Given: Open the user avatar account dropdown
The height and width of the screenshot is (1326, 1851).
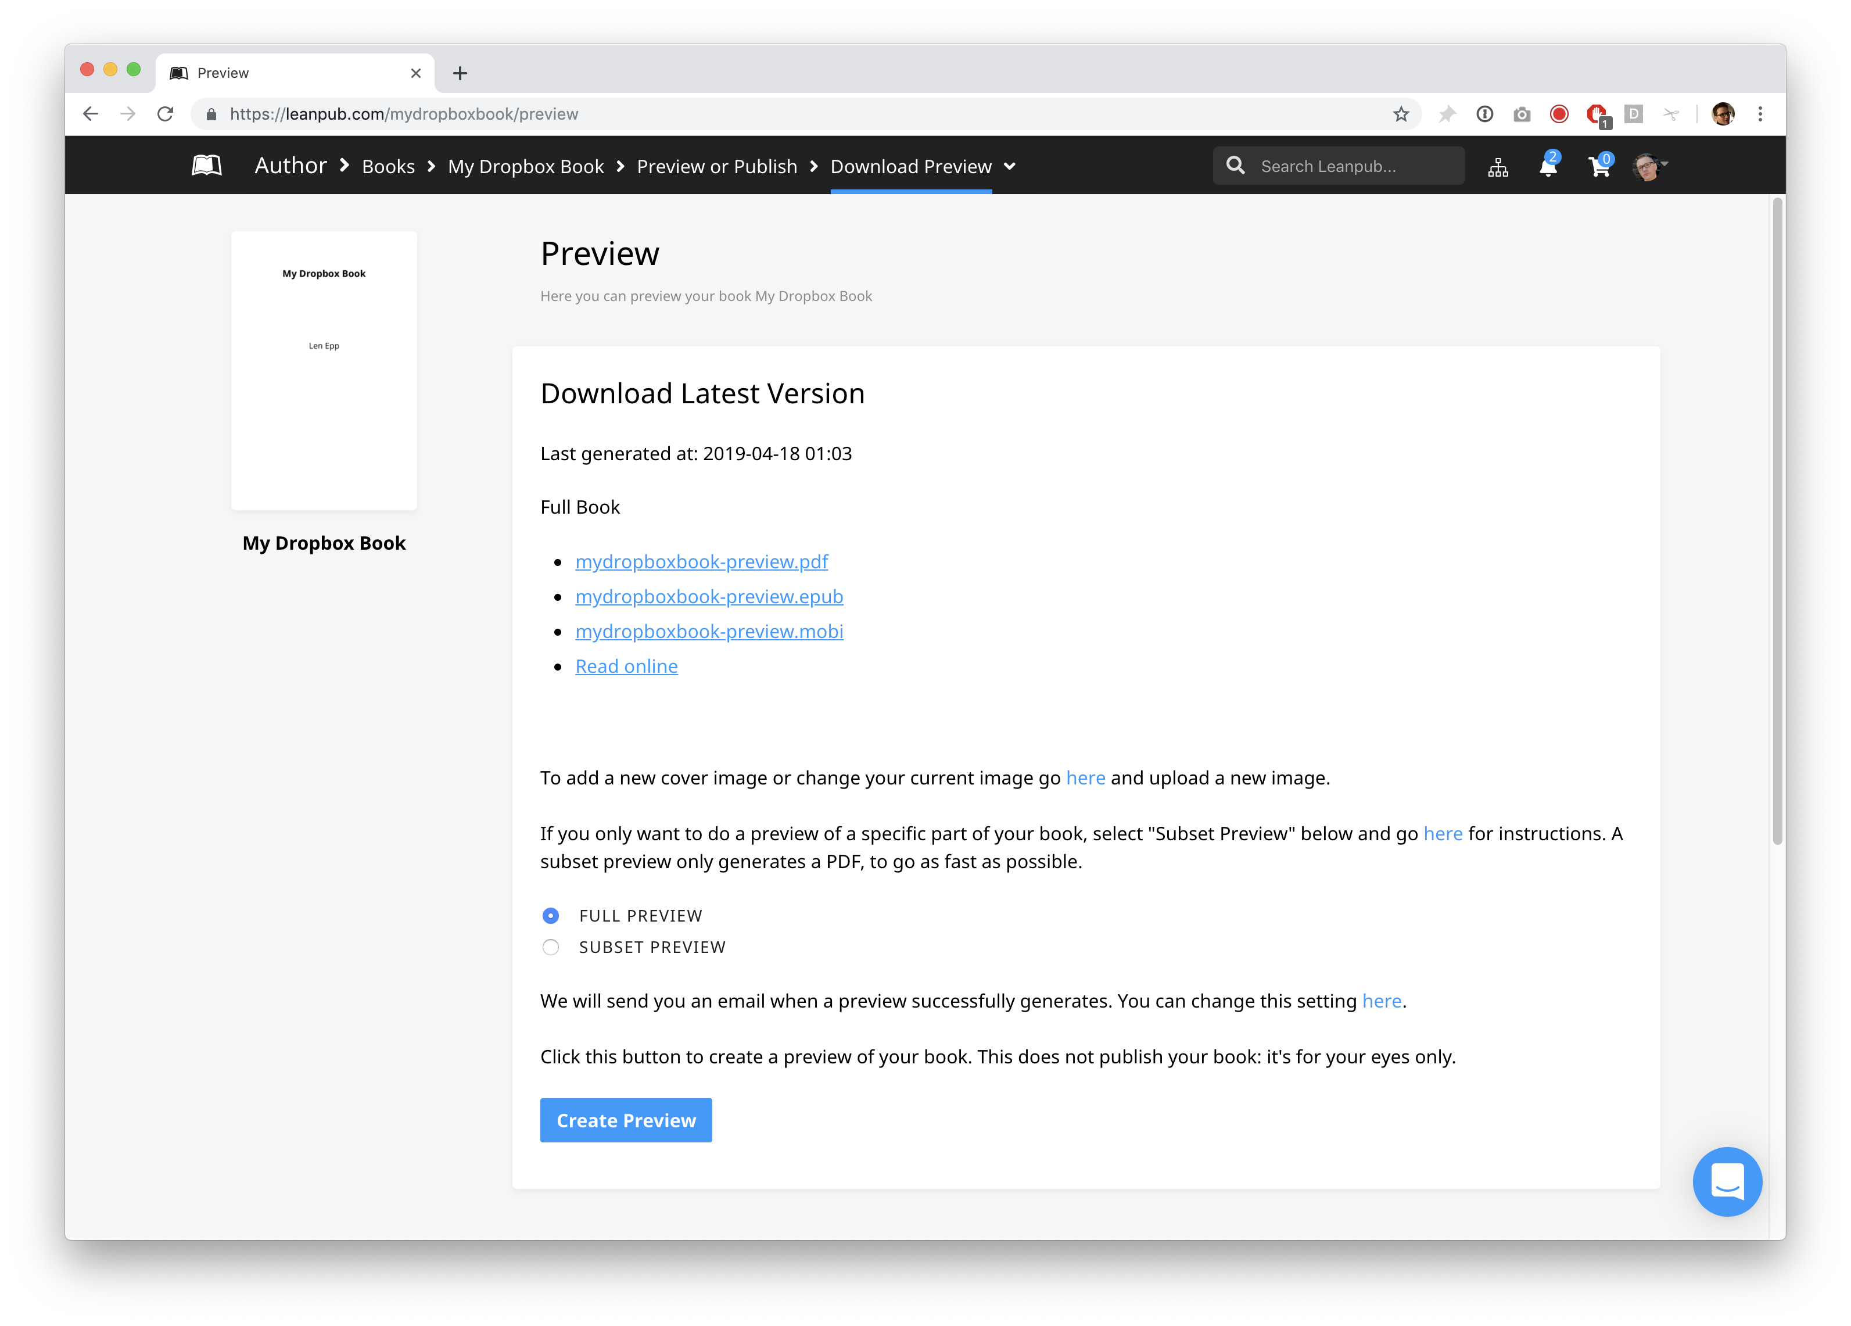Looking at the screenshot, I should pos(1650,167).
